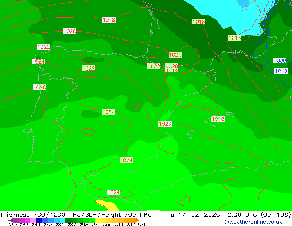Image resolution: width=292 pixels, height=226 pixels.
Task: Click the 1024 isobar label over northwest Portugal coast
Action: click(x=38, y=61)
